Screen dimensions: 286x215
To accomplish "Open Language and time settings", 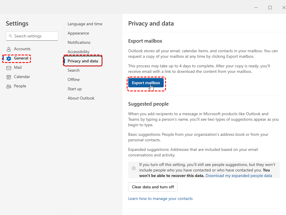I will [x=85, y=24].
